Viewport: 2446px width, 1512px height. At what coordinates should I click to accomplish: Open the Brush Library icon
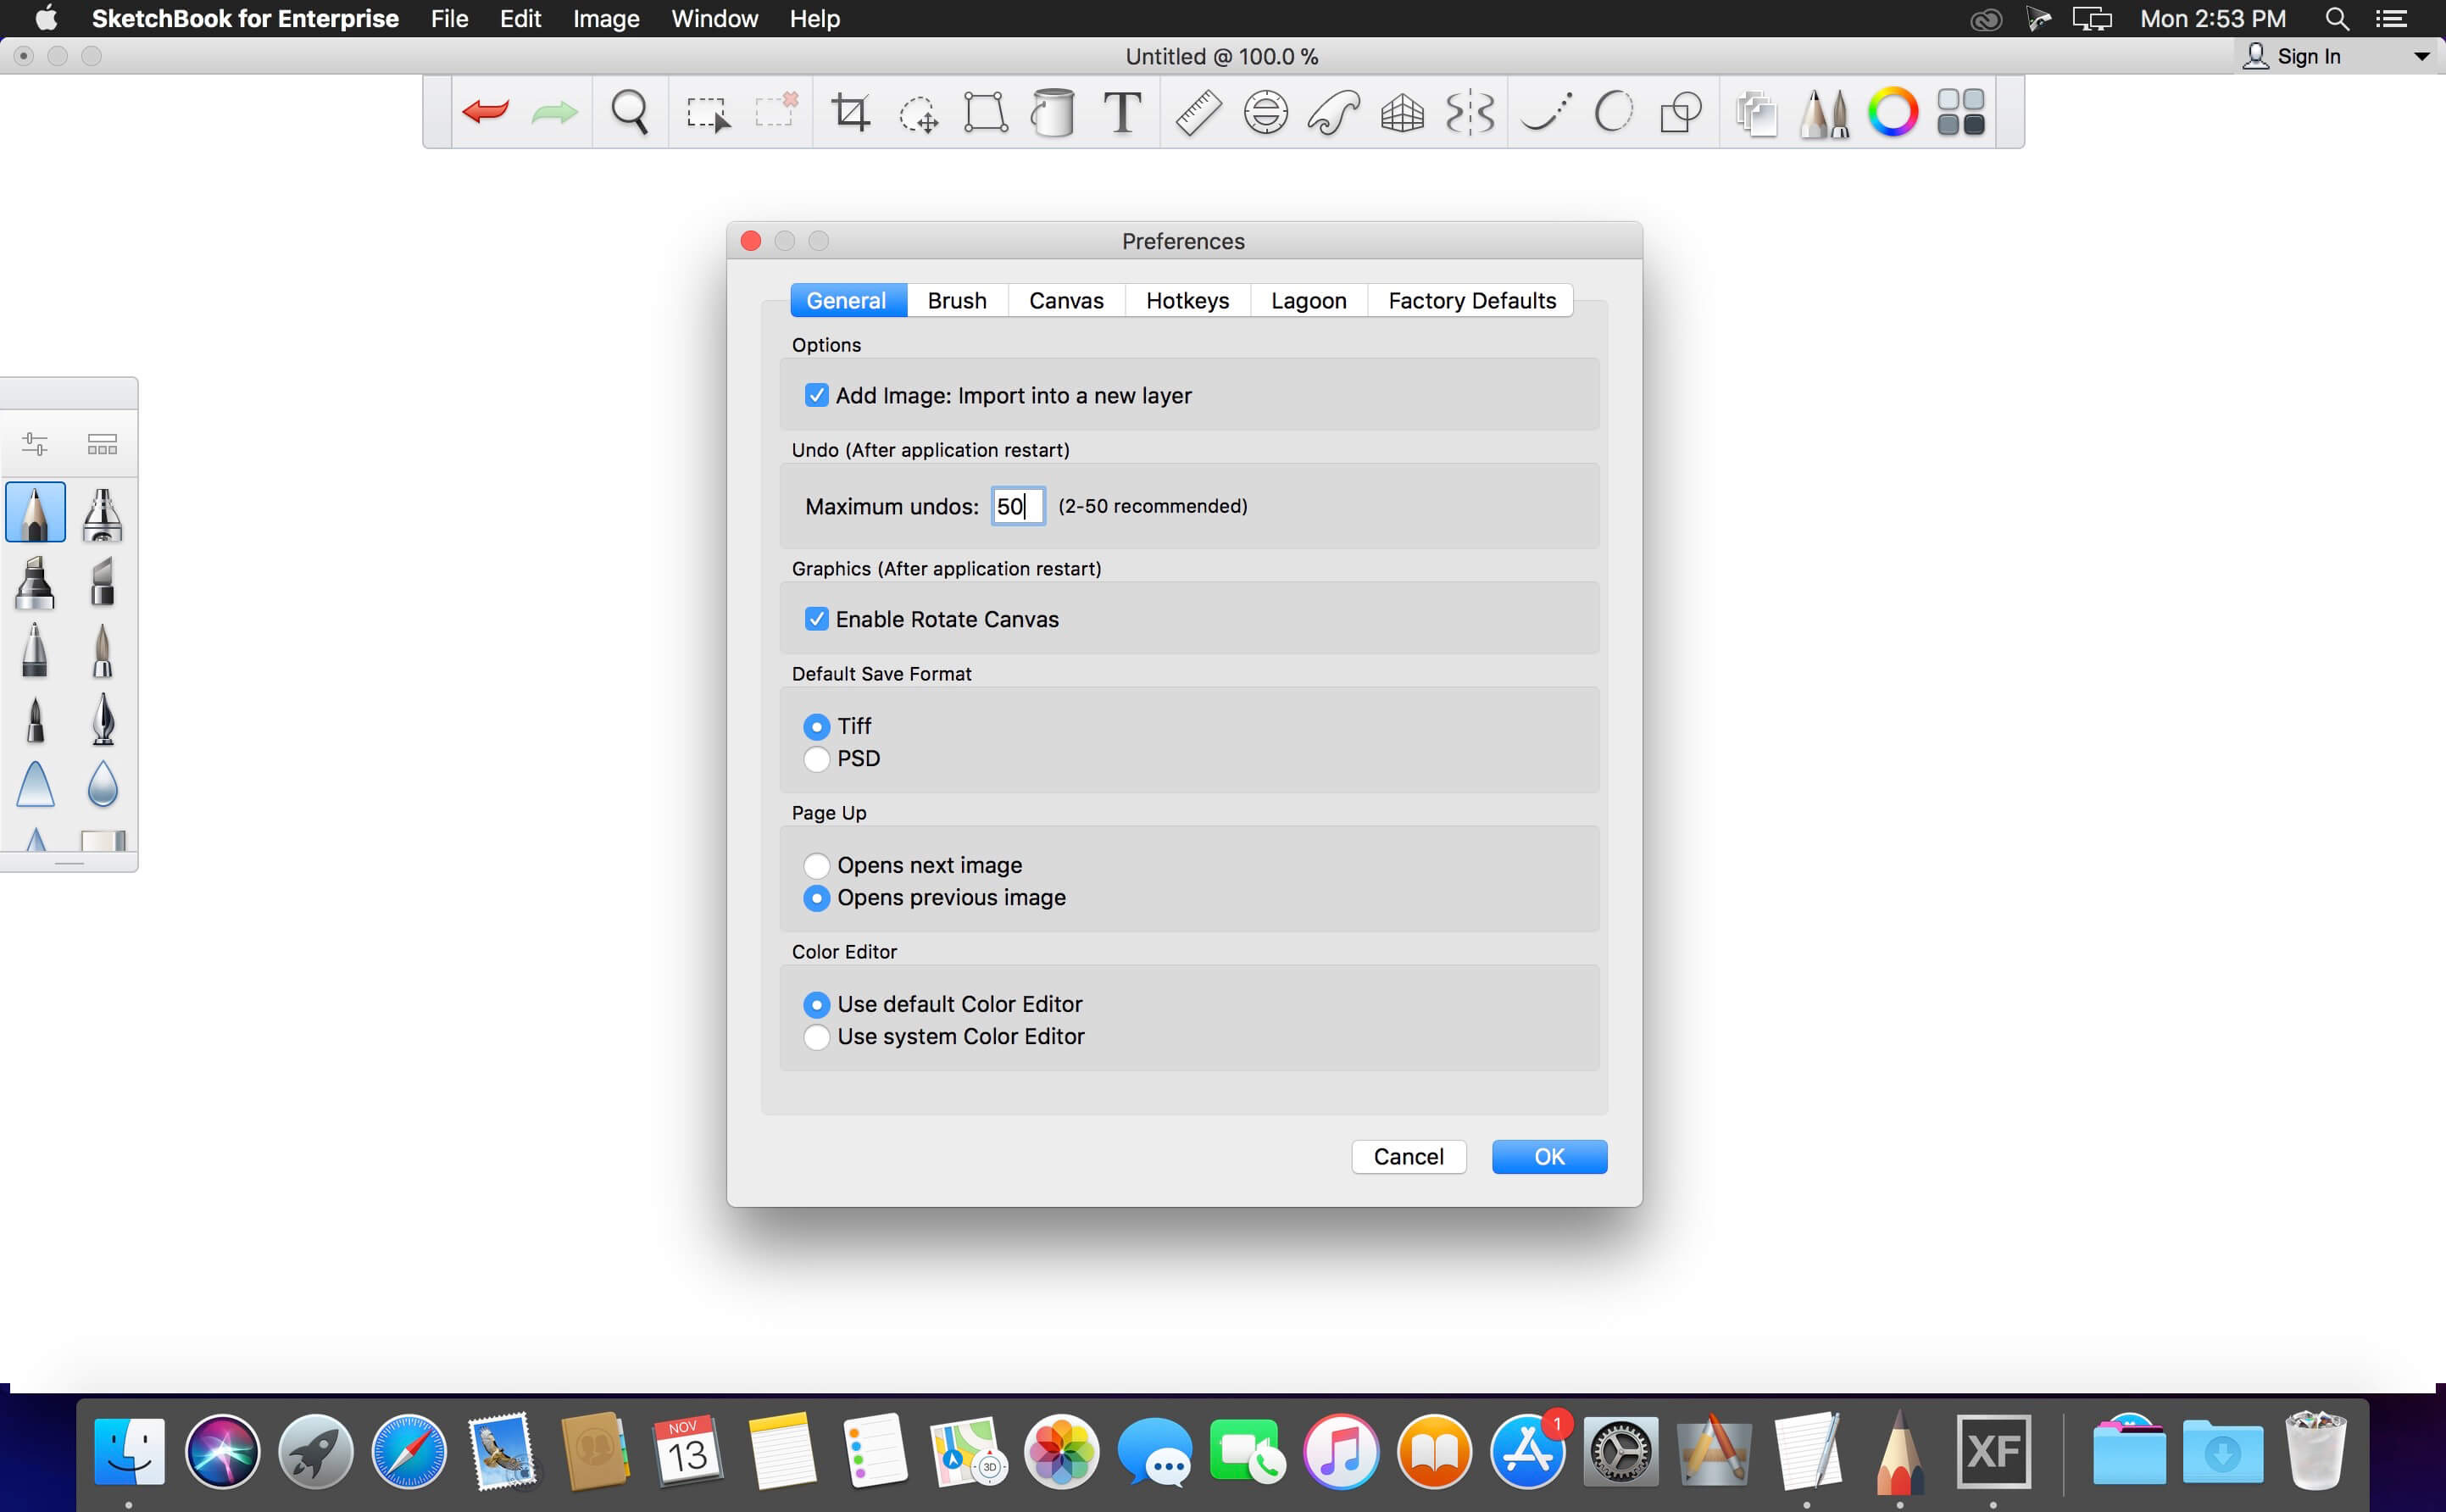point(102,444)
